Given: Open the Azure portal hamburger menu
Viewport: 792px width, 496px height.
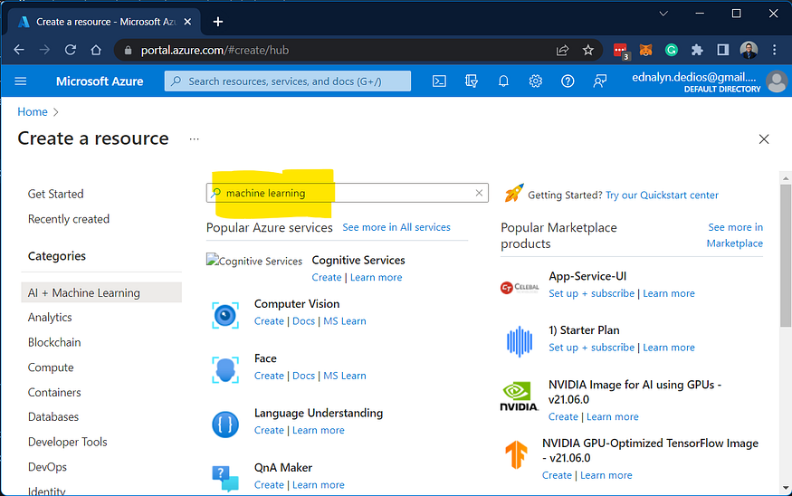Looking at the screenshot, I should point(20,81).
